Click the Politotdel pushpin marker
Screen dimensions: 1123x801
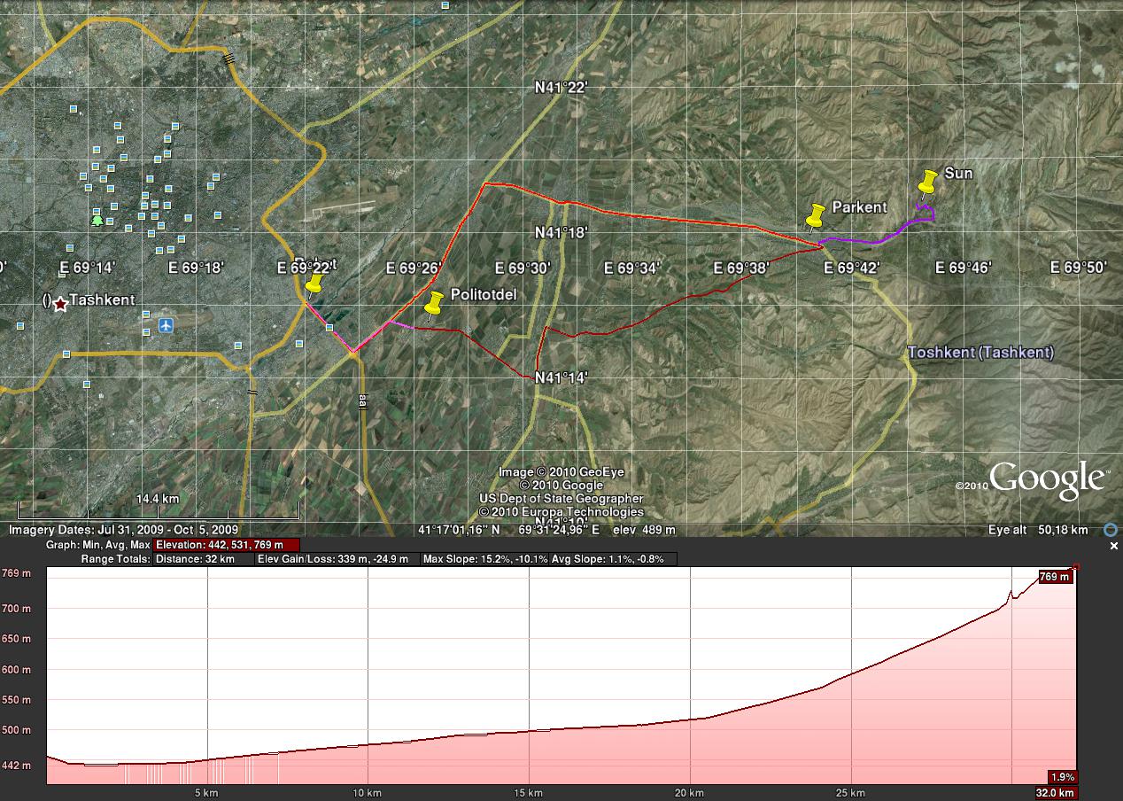point(433,304)
